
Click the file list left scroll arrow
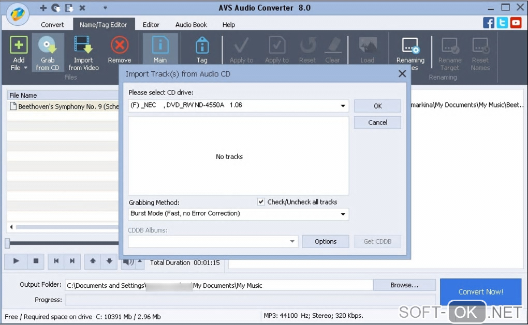11,227
